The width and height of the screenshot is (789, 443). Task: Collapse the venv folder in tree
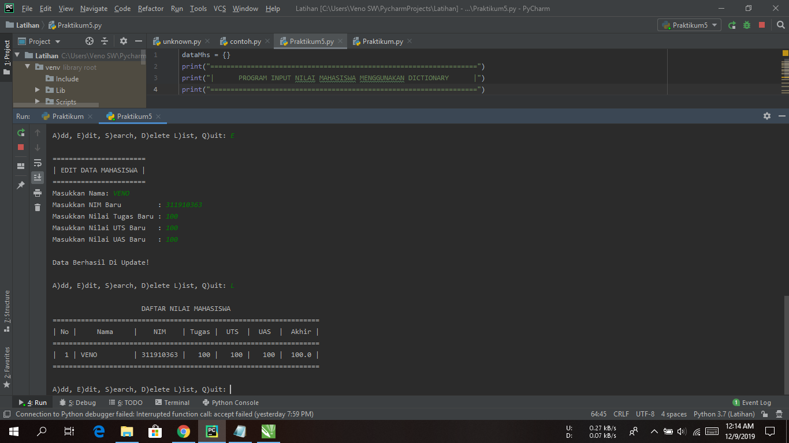point(27,67)
